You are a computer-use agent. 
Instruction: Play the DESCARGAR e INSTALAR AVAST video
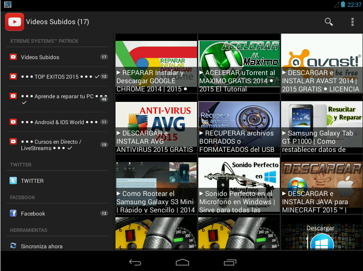[322, 63]
